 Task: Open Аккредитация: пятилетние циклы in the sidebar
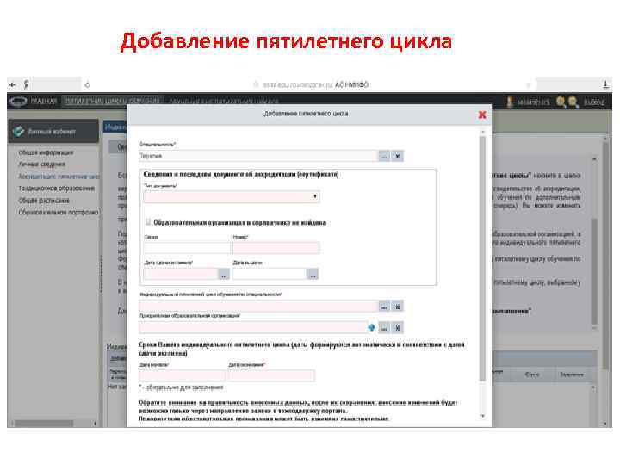59,177
